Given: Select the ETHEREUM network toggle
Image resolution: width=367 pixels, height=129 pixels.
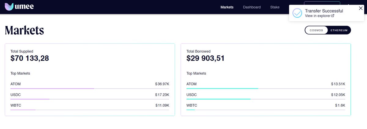Looking at the screenshot, I should [x=339, y=30].
